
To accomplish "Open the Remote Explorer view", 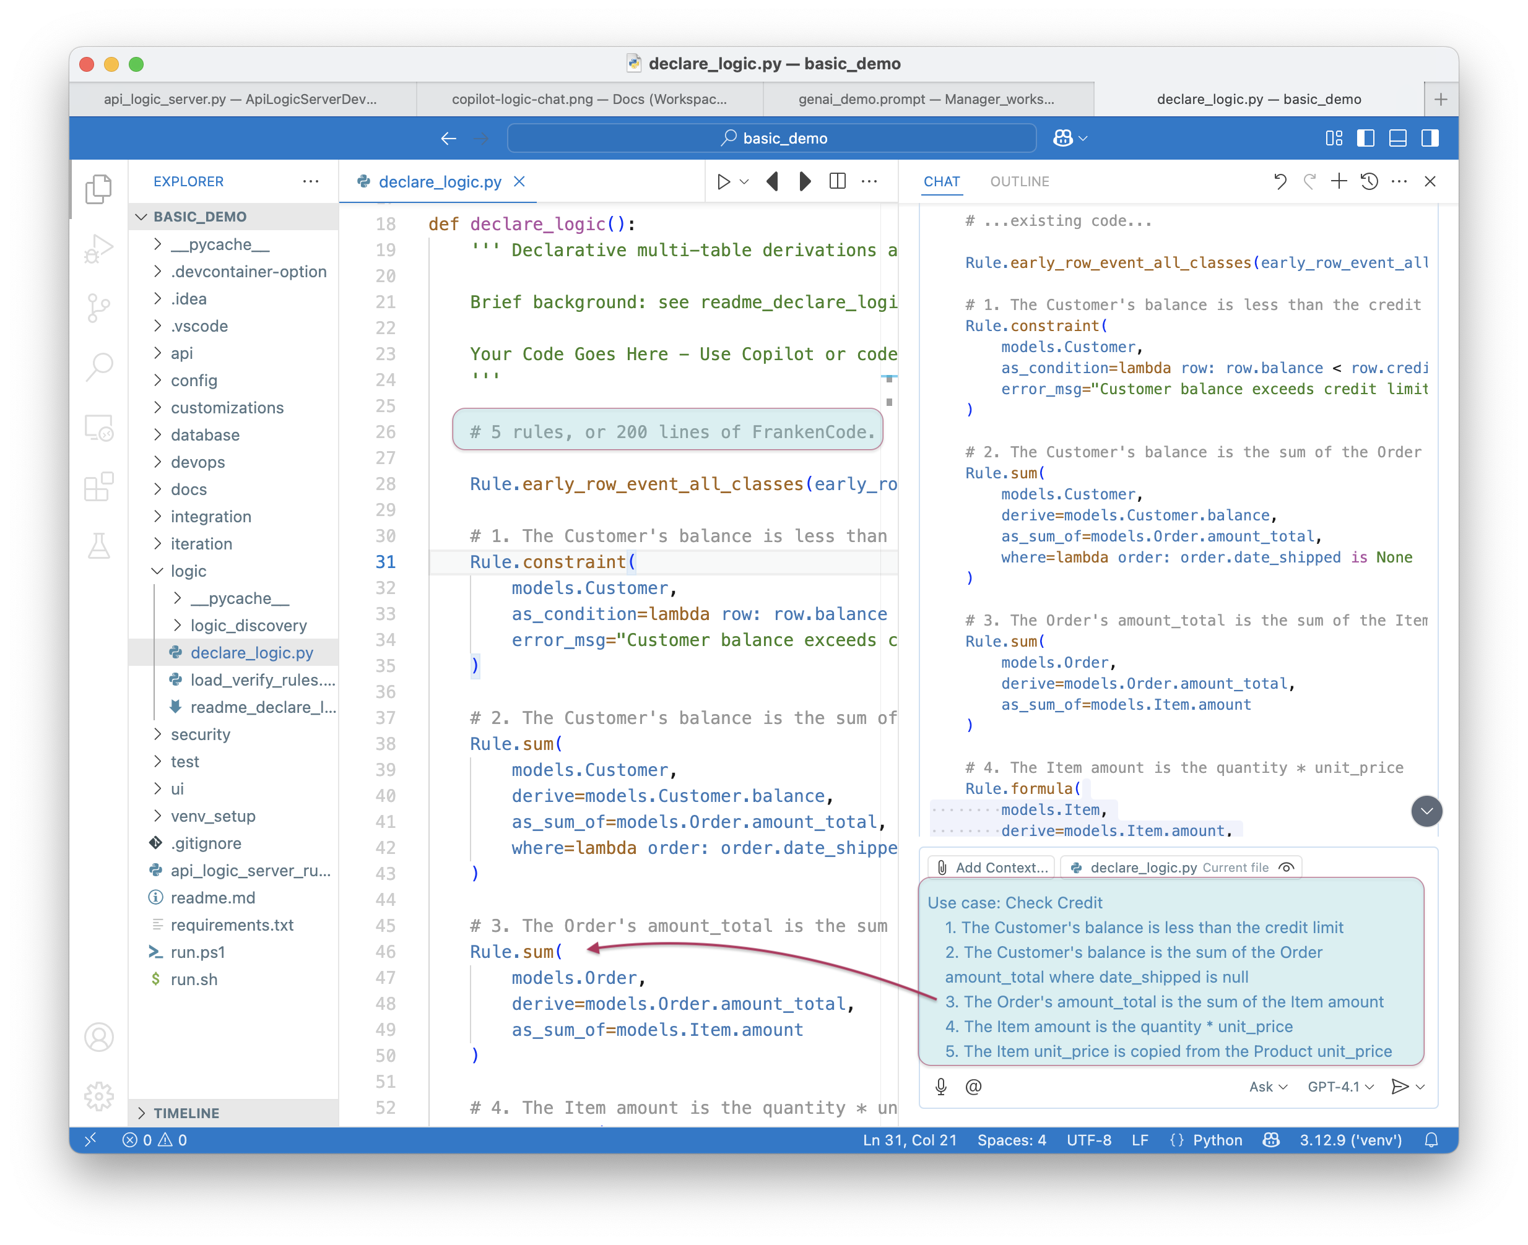I will 99,428.
